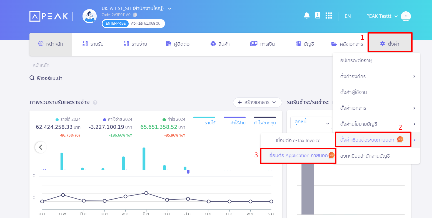This screenshot has width=432, height=218.
Task: Open the help guide book icon
Action: (x=318, y=16)
